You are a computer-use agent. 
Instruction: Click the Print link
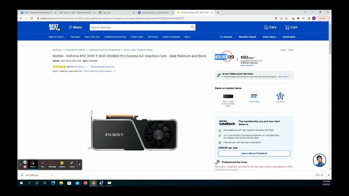[291, 50]
